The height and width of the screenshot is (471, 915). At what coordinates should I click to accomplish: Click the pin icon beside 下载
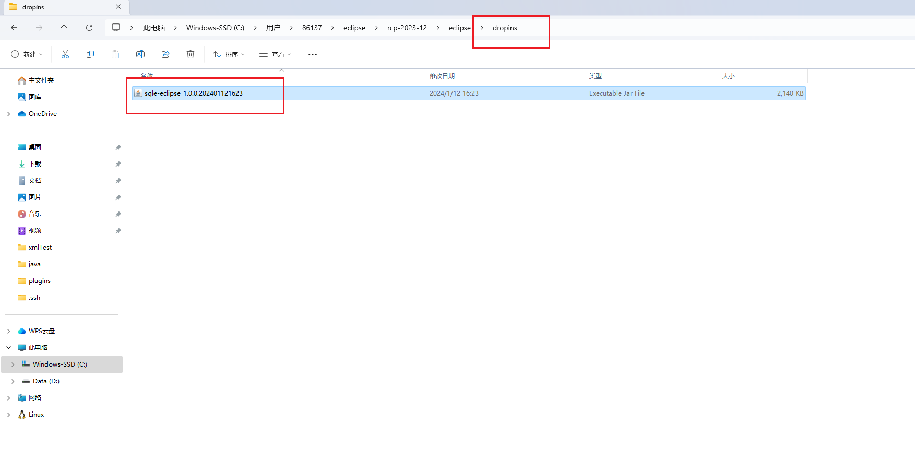(118, 164)
